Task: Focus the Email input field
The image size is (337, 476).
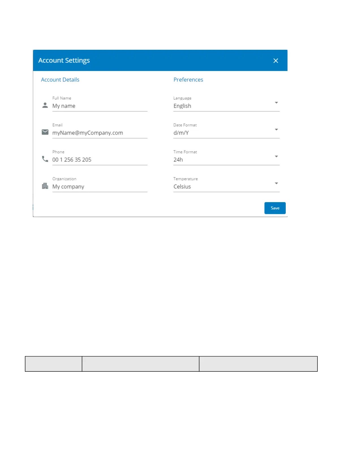Action: (x=100, y=133)
